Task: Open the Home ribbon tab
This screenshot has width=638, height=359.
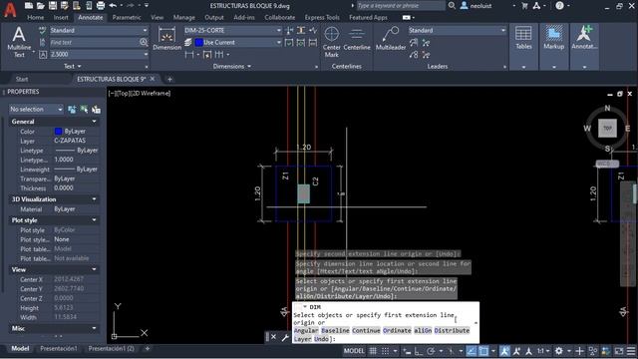Action: 36,18
